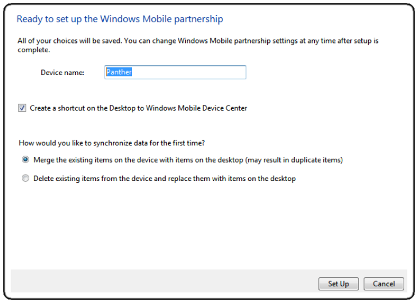Click empty space inside Device name box

(x=189, y=72)
